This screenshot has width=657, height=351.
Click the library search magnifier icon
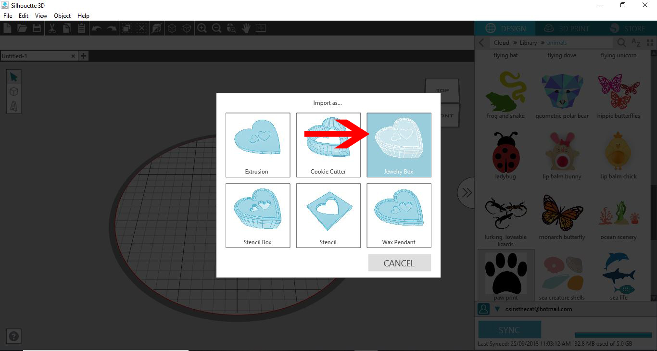pyautogui.click(x=621, y=43)
